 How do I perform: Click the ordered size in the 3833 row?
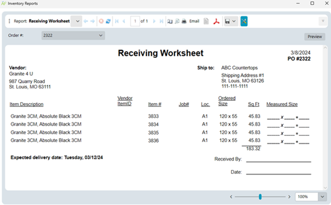228,116
